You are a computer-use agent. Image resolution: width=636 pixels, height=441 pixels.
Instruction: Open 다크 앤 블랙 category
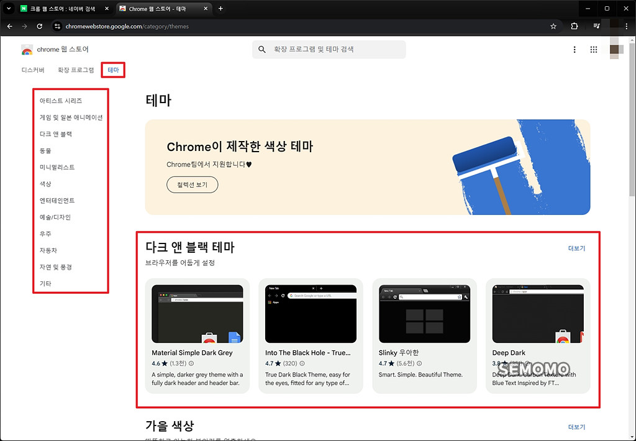(55, 134)
